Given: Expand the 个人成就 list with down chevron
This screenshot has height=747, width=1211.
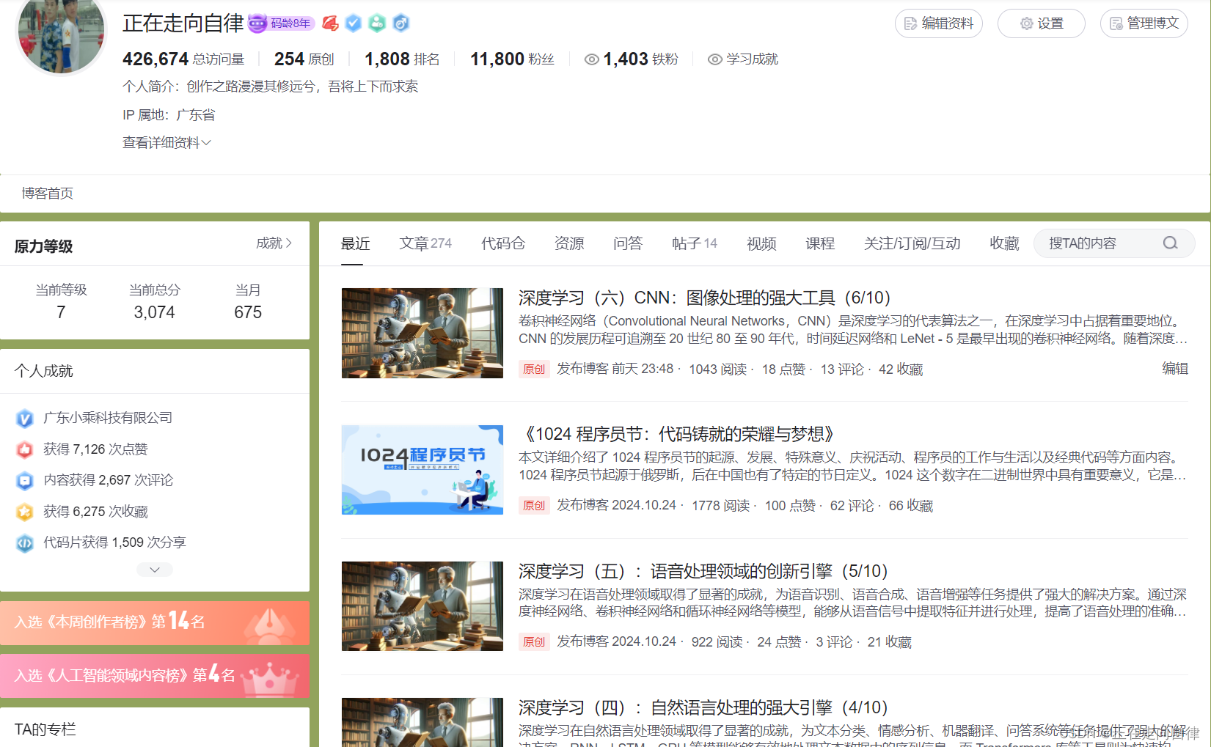Looking at the screenshot, I should point(155,570).
